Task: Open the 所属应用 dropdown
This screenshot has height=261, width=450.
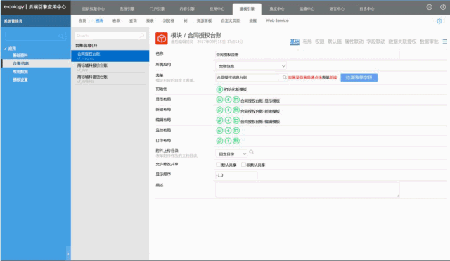Action: point(251,66)
